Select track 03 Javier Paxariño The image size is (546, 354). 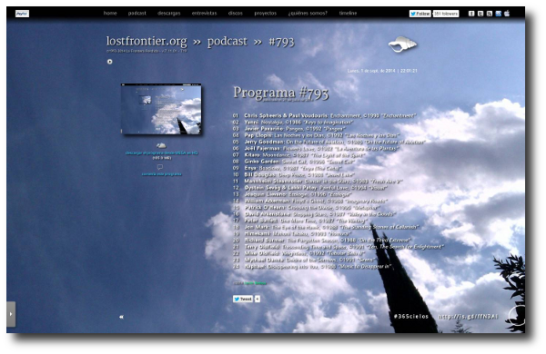pyautogui.click(x=289, y=129)
